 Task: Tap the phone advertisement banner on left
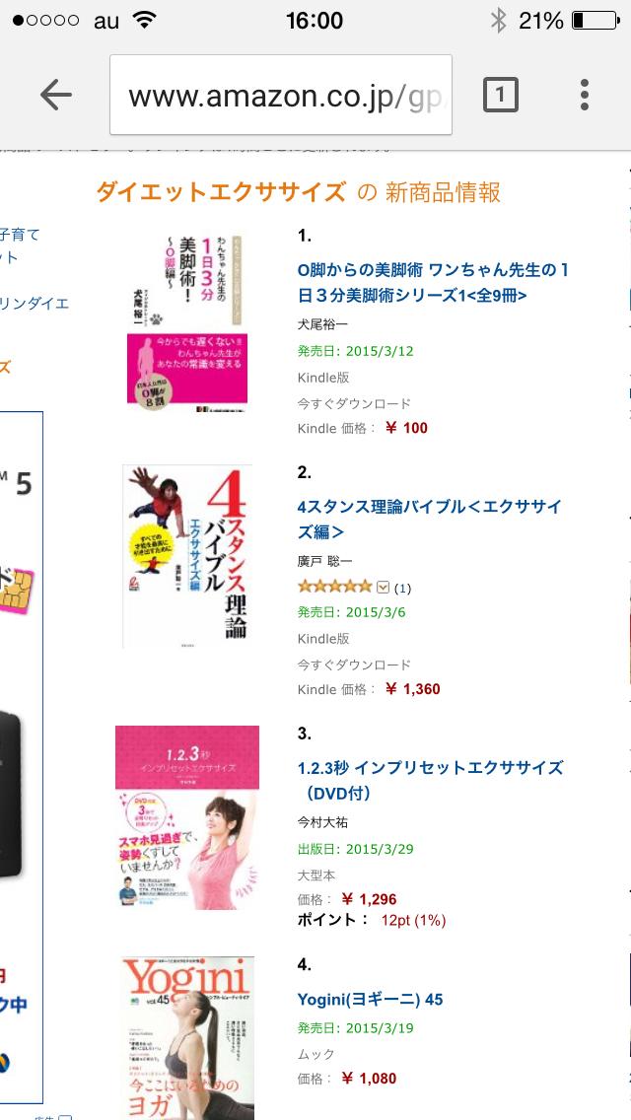(21, 757)
